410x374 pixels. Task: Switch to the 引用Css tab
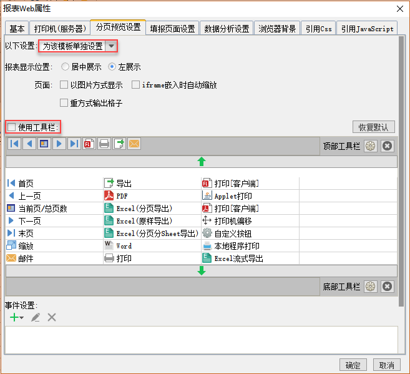pos(318,28)
